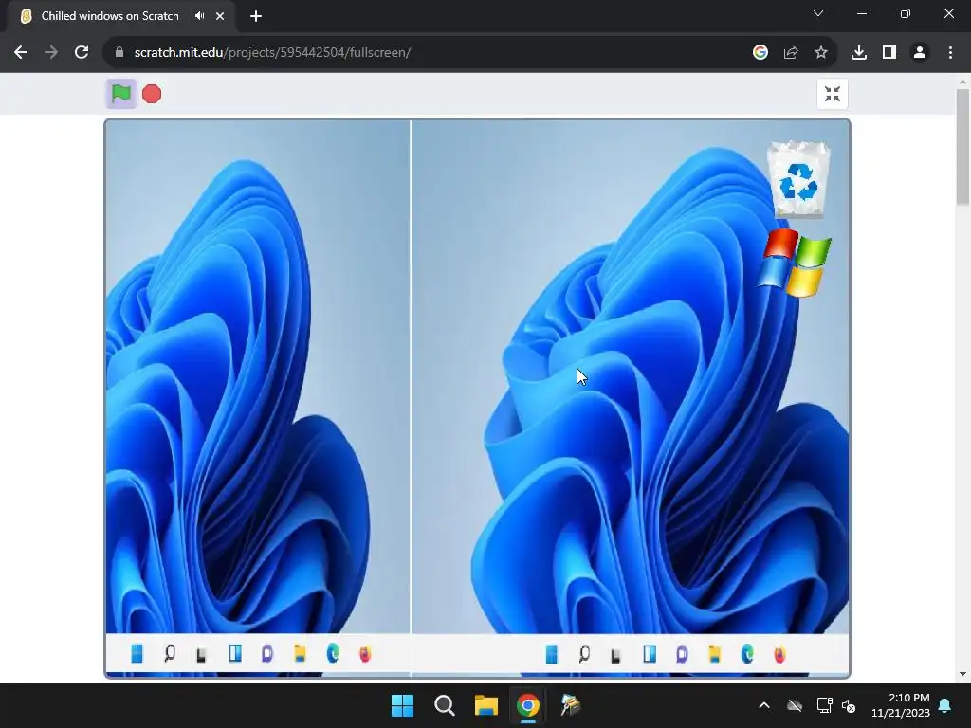Click the OneDrive cloud tray icon
Screen dimensions: 971x728
(795, 705)
